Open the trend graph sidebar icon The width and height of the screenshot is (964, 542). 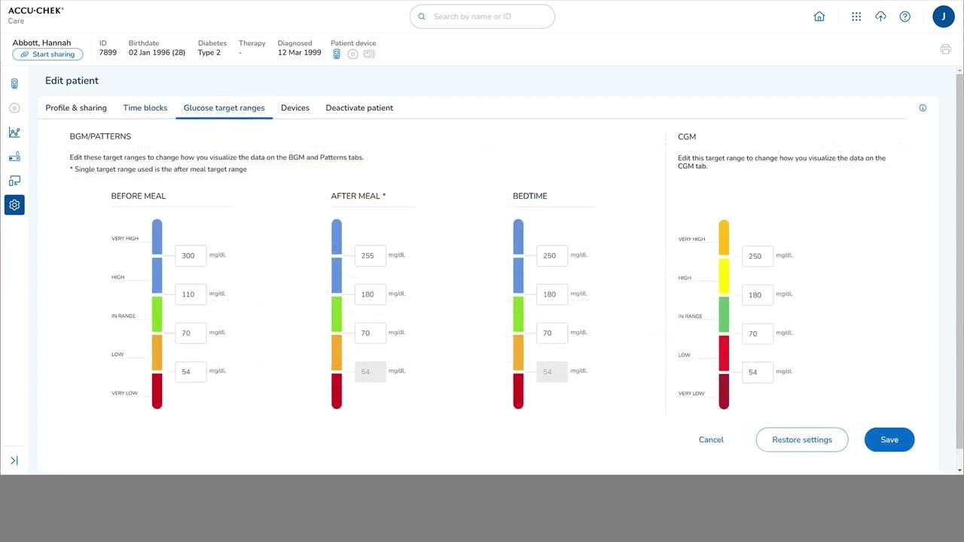(x=14, y=132)
